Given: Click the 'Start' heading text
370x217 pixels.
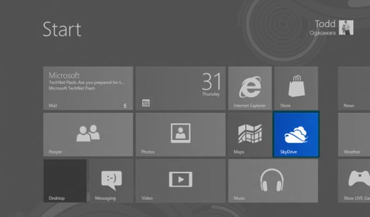Looking at the screenshot, I should [x=62, y=30].
